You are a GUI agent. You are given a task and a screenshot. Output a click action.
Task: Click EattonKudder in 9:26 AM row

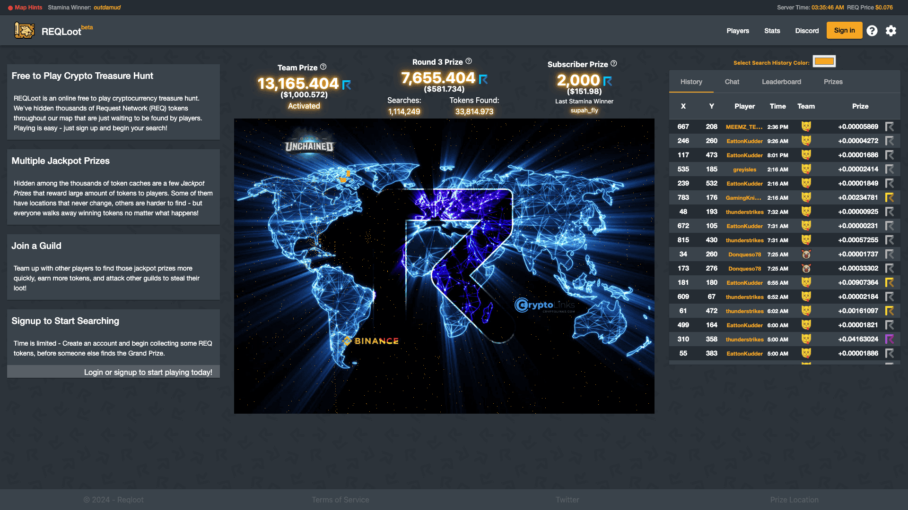[744, 141]
